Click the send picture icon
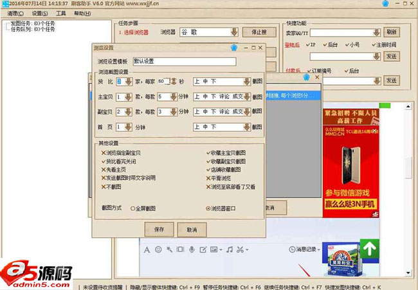The image size is (418, 290). [214, 249]
